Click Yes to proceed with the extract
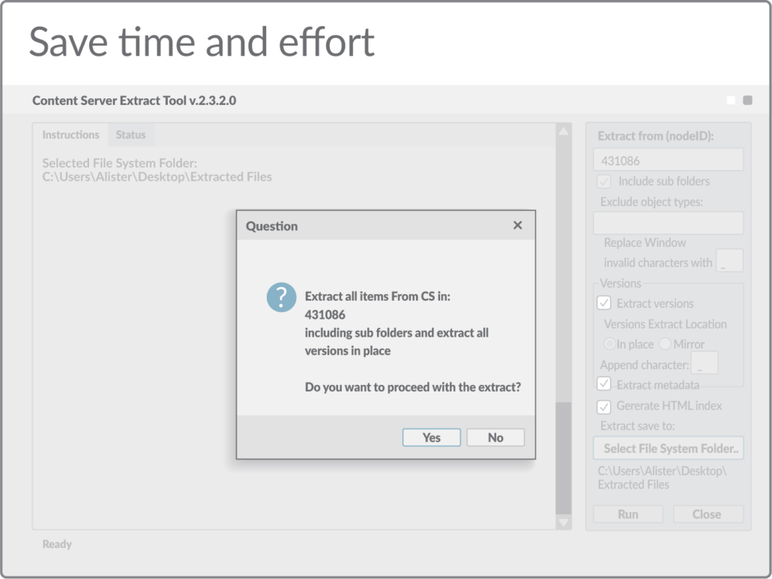Screen dimensions: 772x579 point(431,437)
